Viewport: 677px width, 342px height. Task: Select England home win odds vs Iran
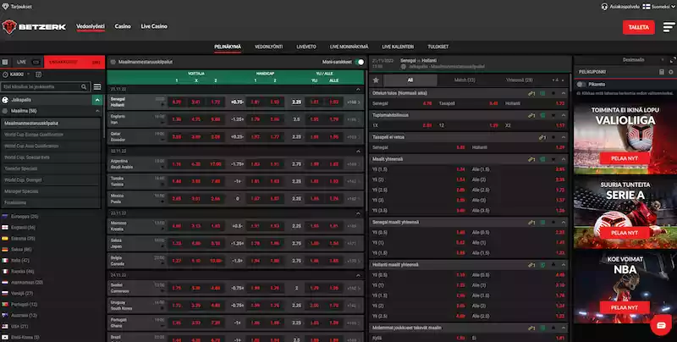[177, 119]
